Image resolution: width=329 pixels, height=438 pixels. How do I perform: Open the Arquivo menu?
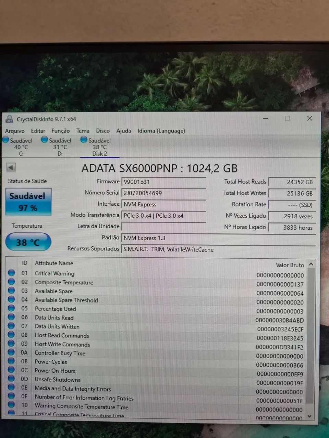point(15,131)
